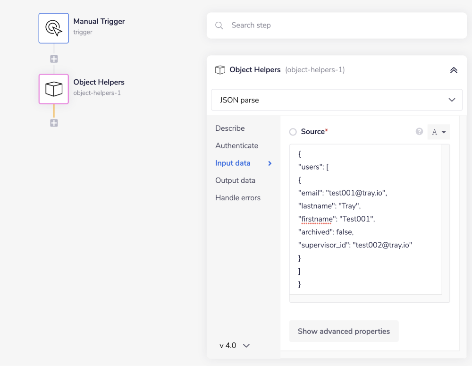
Task: Collapse the Object Helpers properties panel
Action: tap(453, 70)
